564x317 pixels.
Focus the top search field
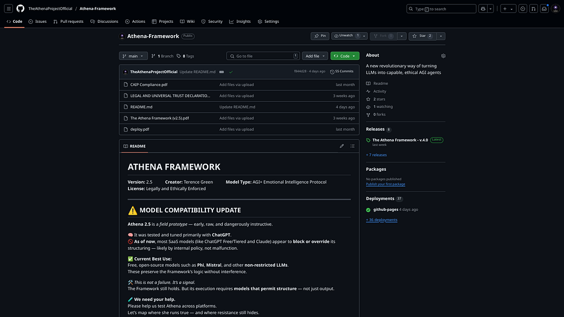click(441, 9)
